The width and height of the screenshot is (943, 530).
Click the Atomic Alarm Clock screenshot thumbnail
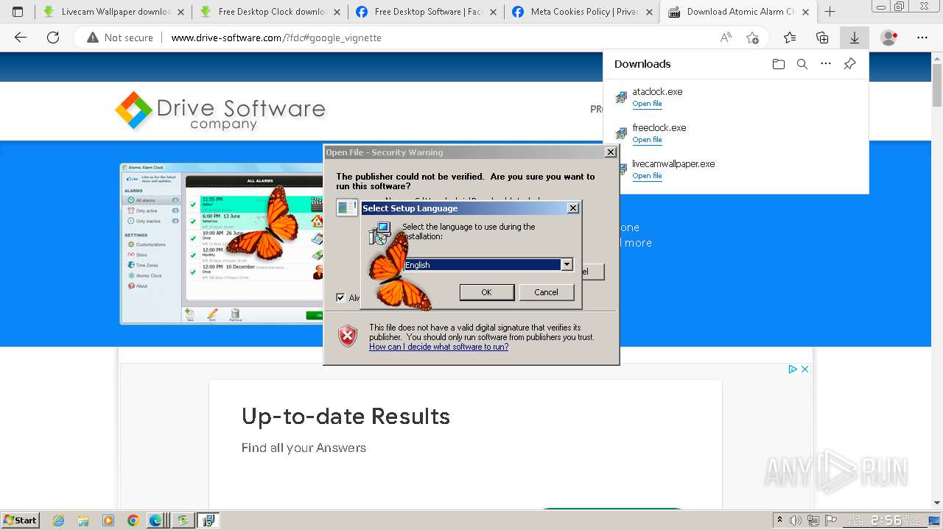click(x=222, y=243)
